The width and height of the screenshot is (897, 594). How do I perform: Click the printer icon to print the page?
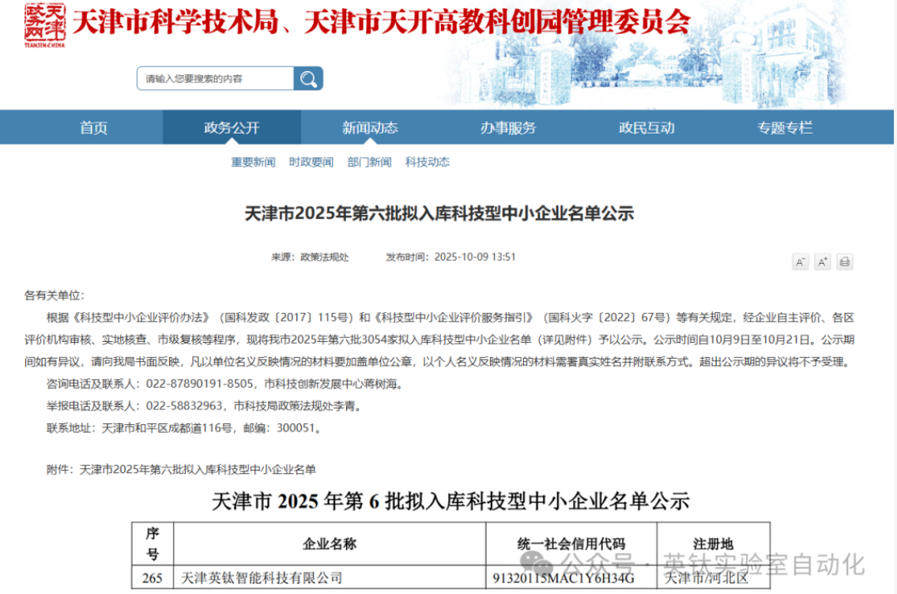pos(844,262)
